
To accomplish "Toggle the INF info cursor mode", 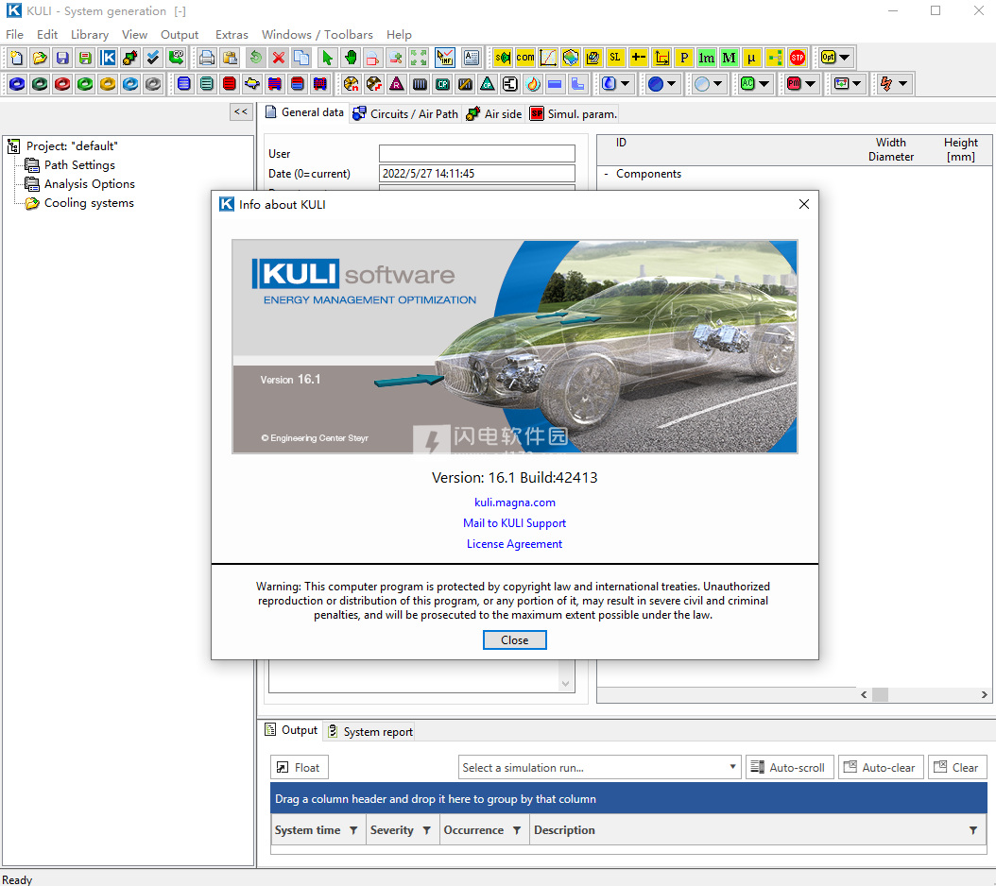I will (x=445, y=58).
